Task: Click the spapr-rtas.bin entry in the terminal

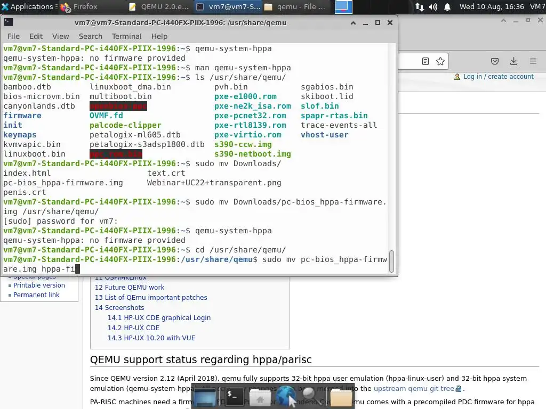Action: [334, 116]
